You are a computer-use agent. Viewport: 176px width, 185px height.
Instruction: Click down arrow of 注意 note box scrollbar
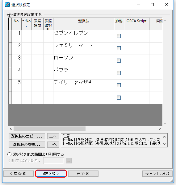click(x=165, y=144)
